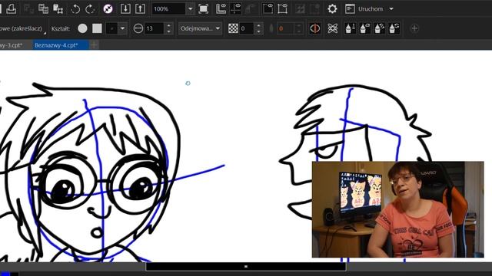Viewport: 492px width, 276px height.
Task: Click the feather icon beside orange value
Action: pos(271,28)
